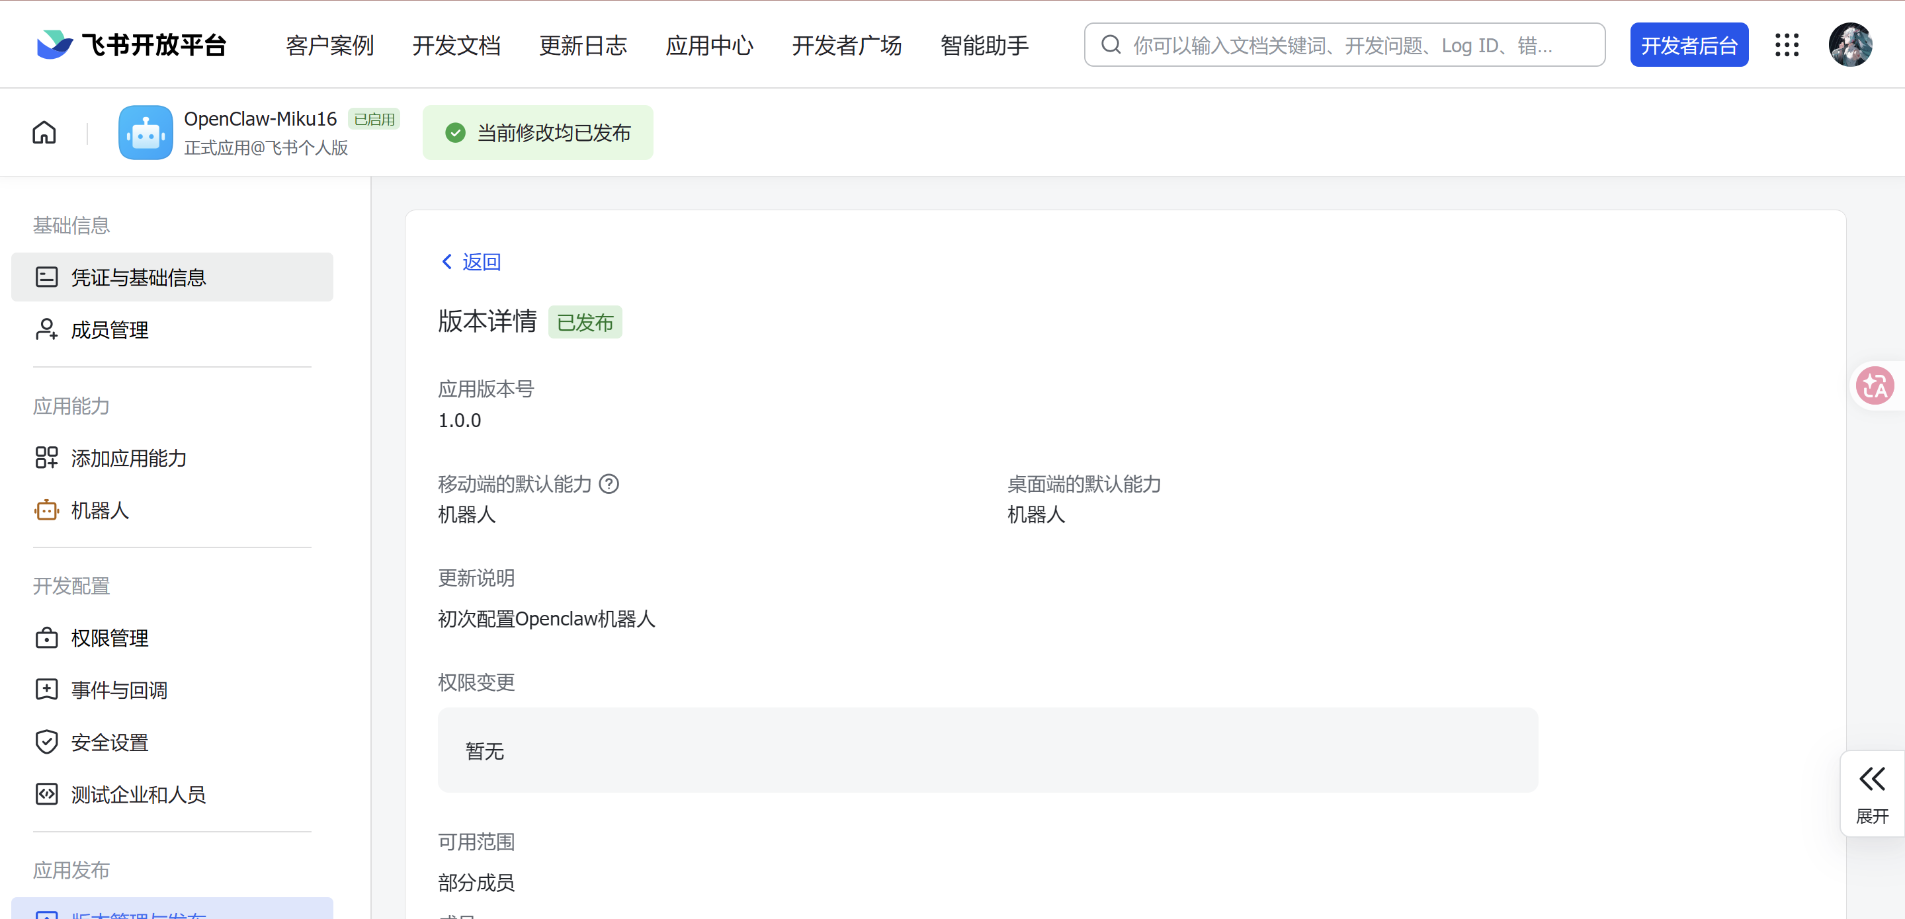This screenshot has width=1905, height=919.
Task: Click help icon beside 移动端的默认能力
Action: [609, 484]
